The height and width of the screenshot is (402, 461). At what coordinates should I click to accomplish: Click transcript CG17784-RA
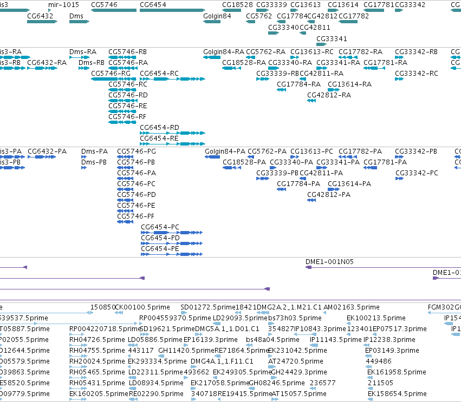coord(281,90)
